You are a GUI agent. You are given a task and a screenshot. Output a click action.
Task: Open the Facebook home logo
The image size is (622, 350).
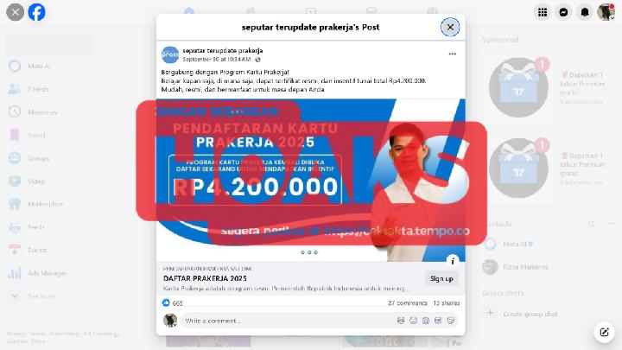[36, 12]
